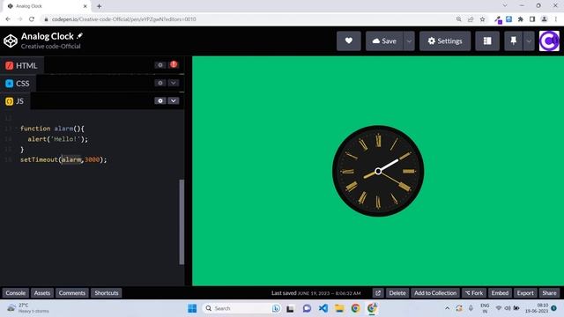Open preview in new window icon

pos(378,293)
